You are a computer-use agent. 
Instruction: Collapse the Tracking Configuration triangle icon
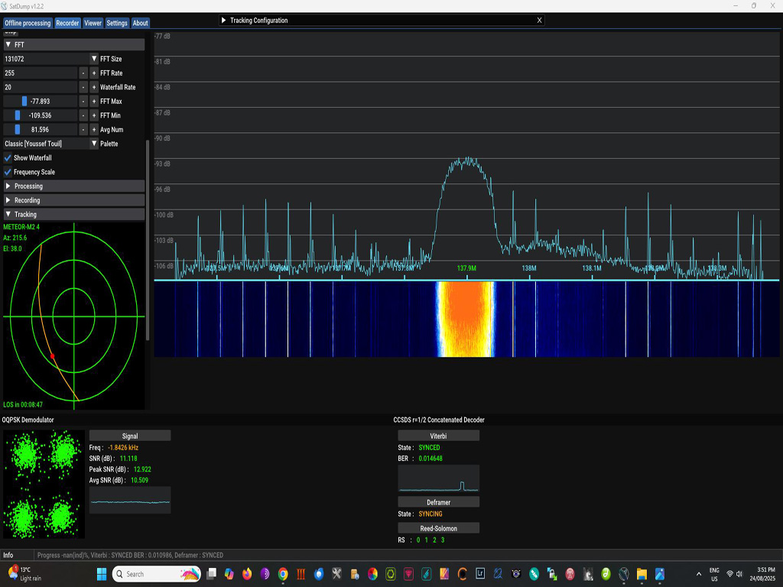[223, 21]
